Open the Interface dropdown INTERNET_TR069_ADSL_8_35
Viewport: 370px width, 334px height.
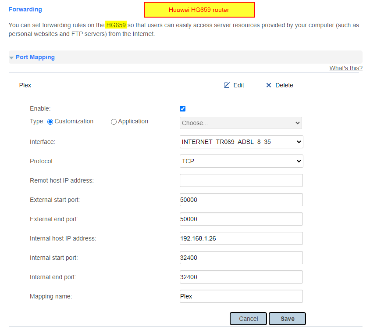(x=242, y=142)
